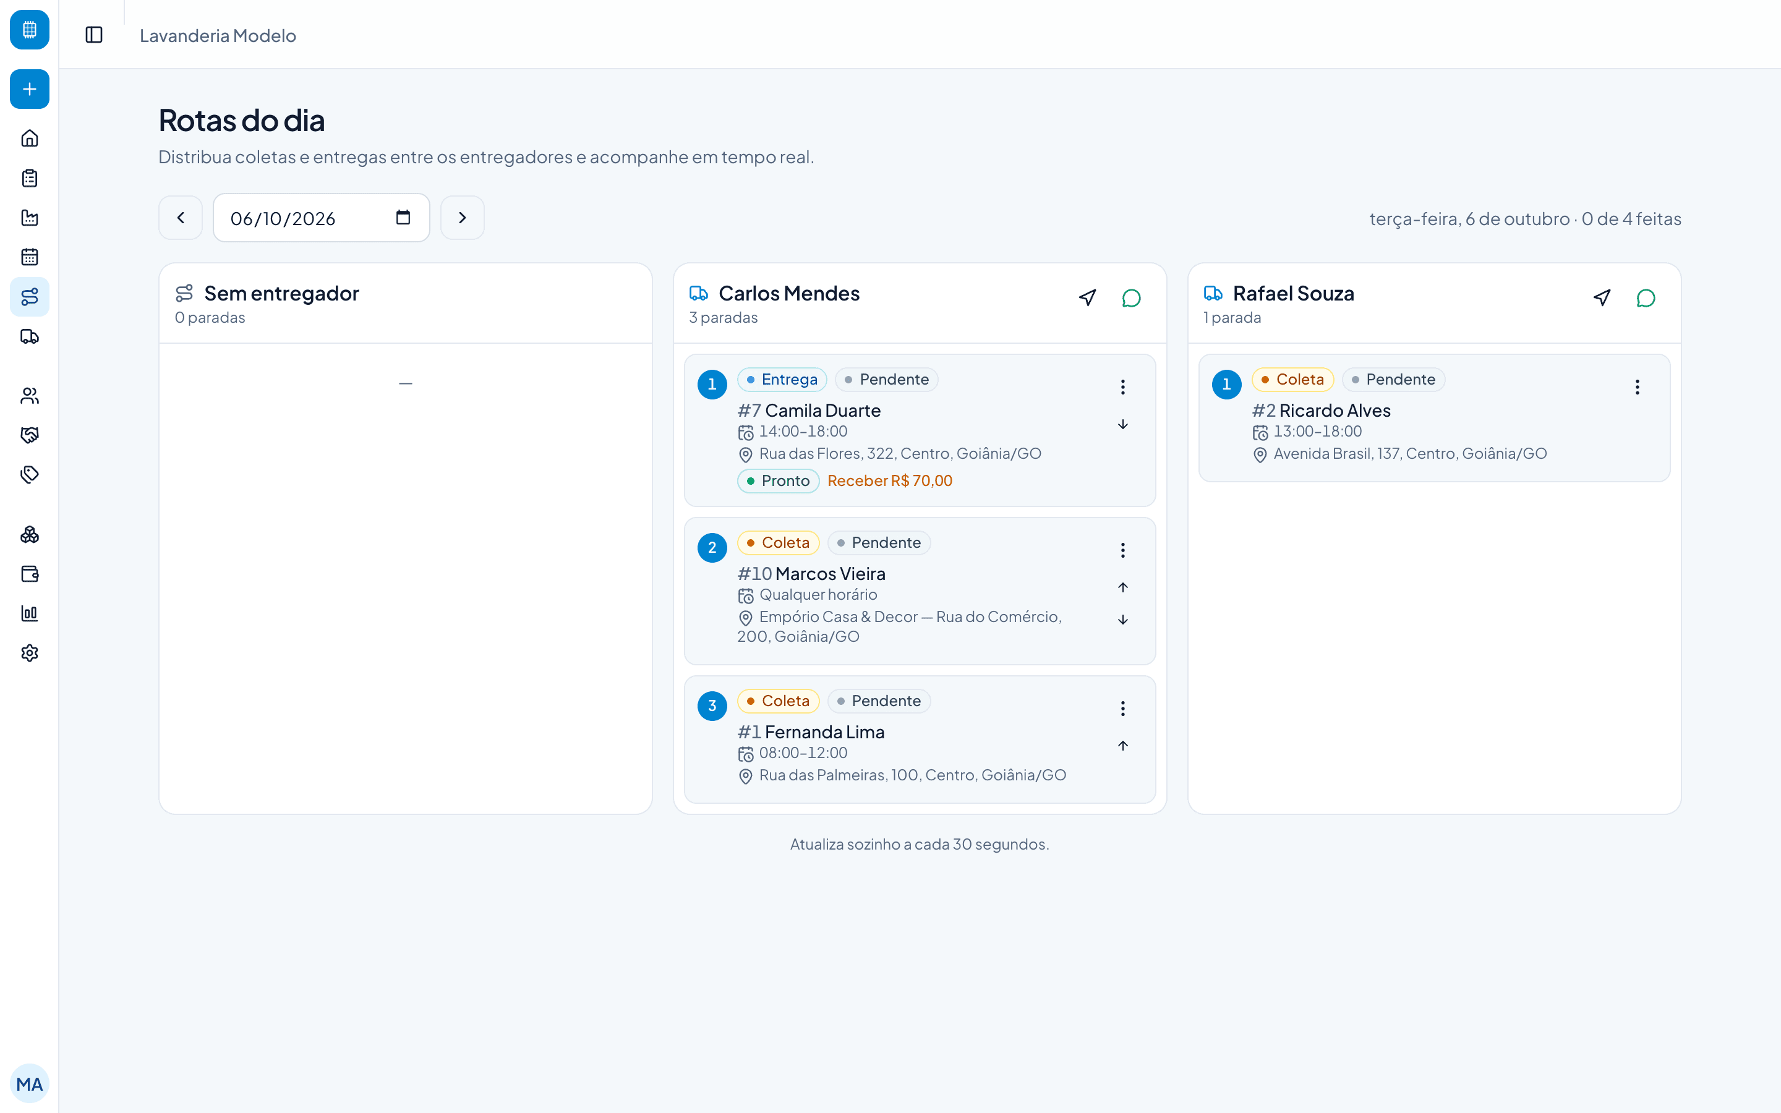The width and height of the screenshot is (1781, 1113).
Task: Open the wallet icon in sidebar
Action: (30, 574)
